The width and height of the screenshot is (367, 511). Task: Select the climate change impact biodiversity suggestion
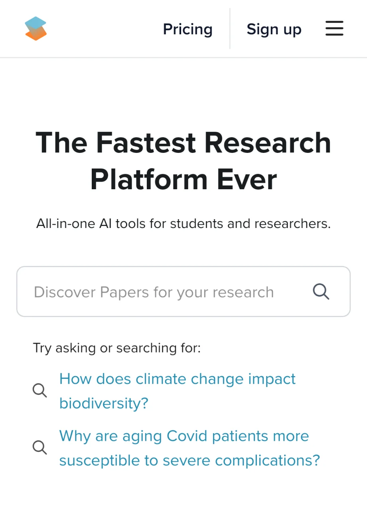178,391
